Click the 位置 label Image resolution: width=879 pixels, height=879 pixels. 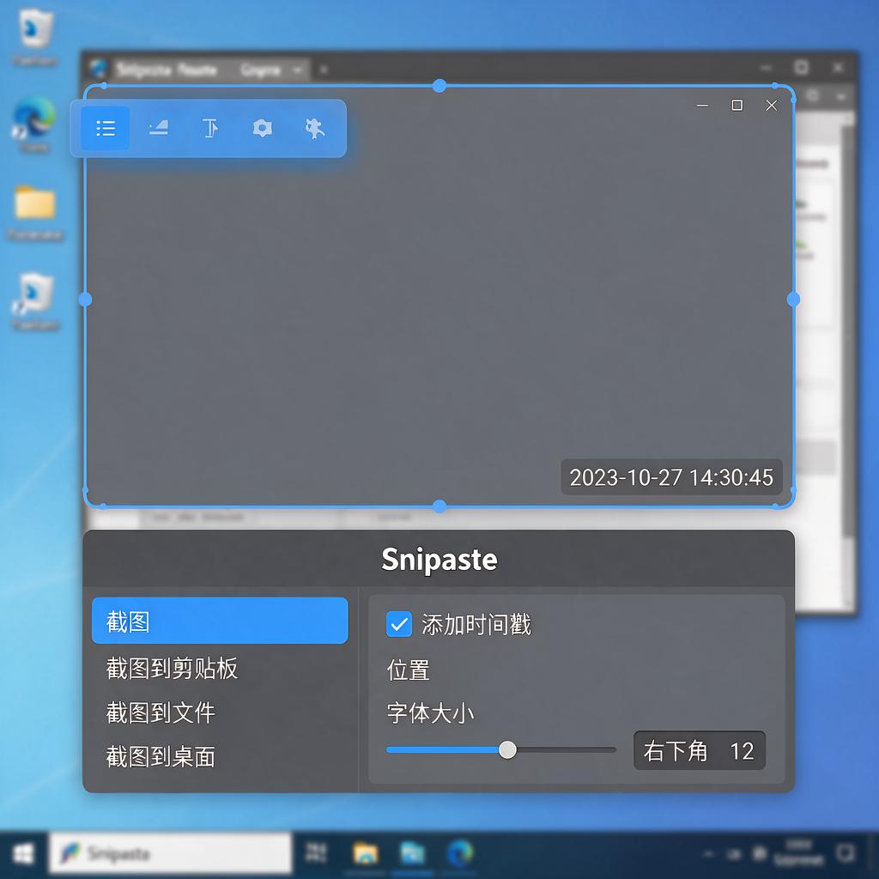408,670
